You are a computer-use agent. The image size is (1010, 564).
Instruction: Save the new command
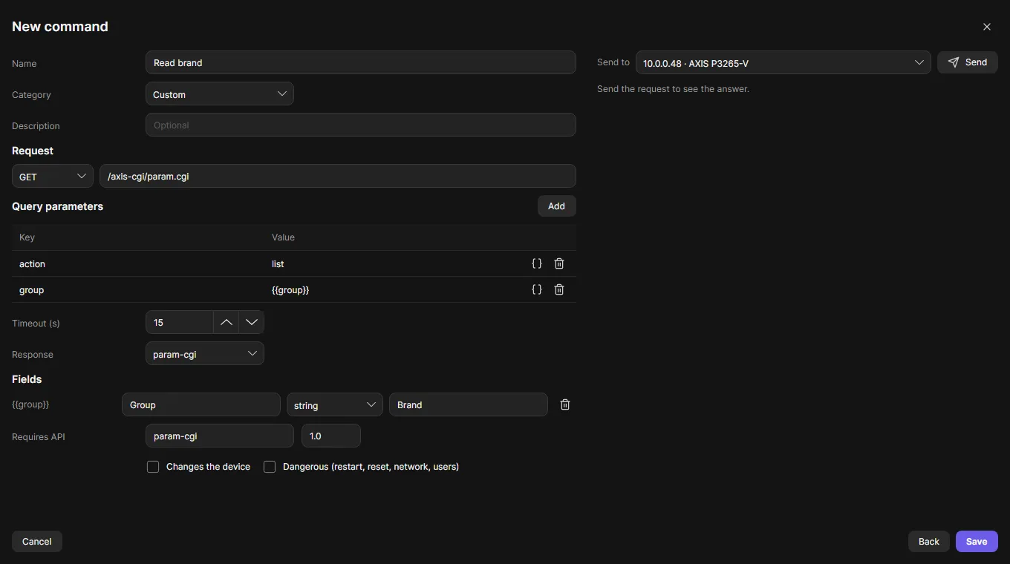coord(977,541)
